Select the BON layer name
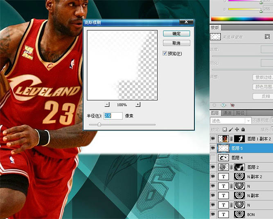Image resolution: width=273 pixels, height=219 pixels. (x=251, y=215)
